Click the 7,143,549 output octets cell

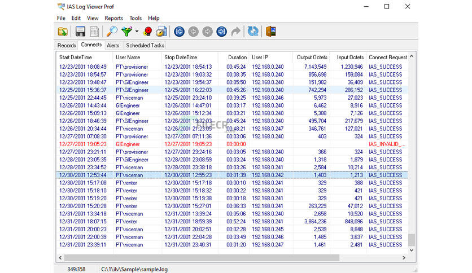[315, 67]
